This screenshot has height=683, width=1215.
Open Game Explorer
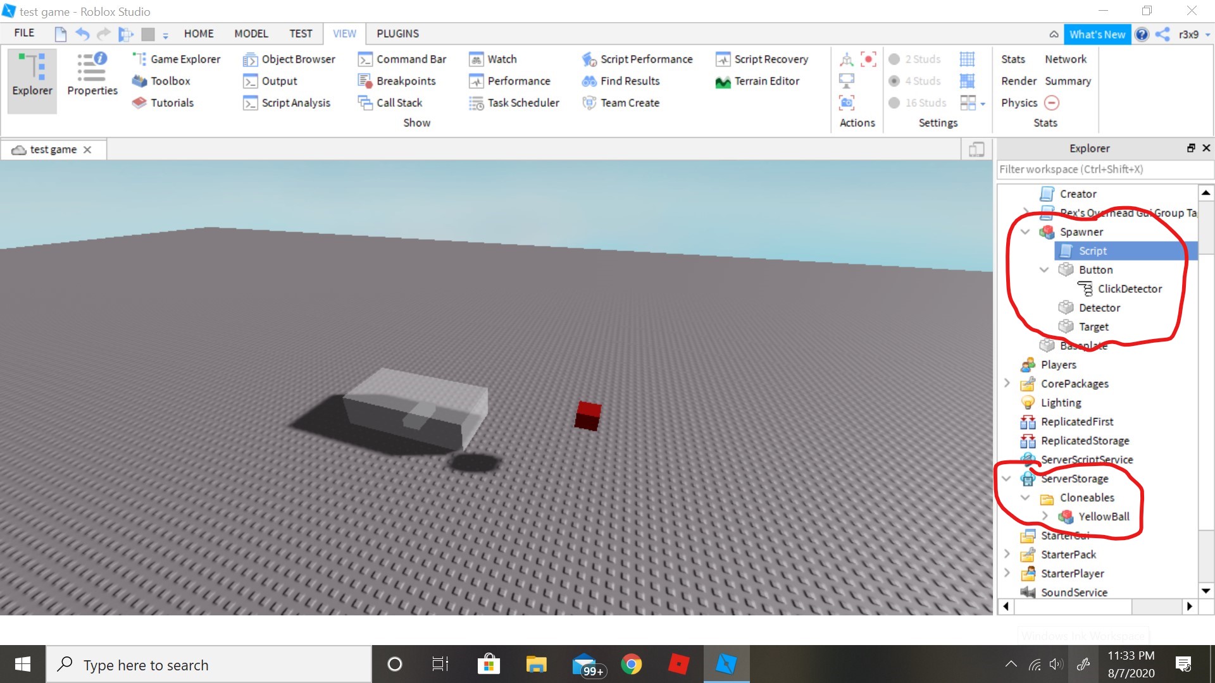176,59
